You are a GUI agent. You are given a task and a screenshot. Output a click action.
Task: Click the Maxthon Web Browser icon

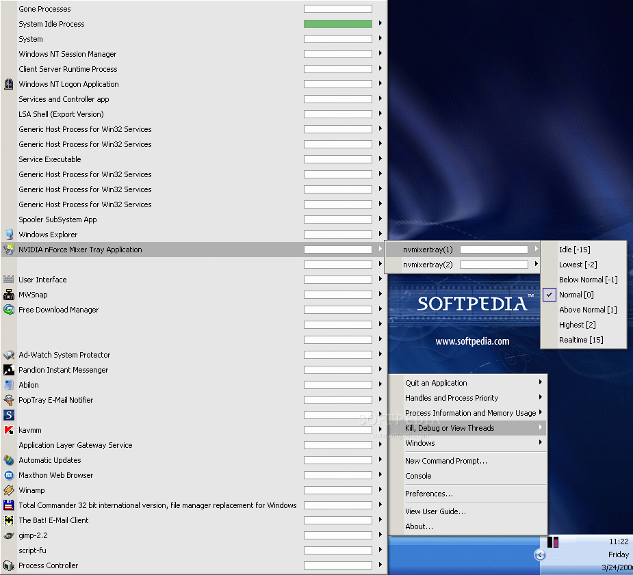pos(8,475)
